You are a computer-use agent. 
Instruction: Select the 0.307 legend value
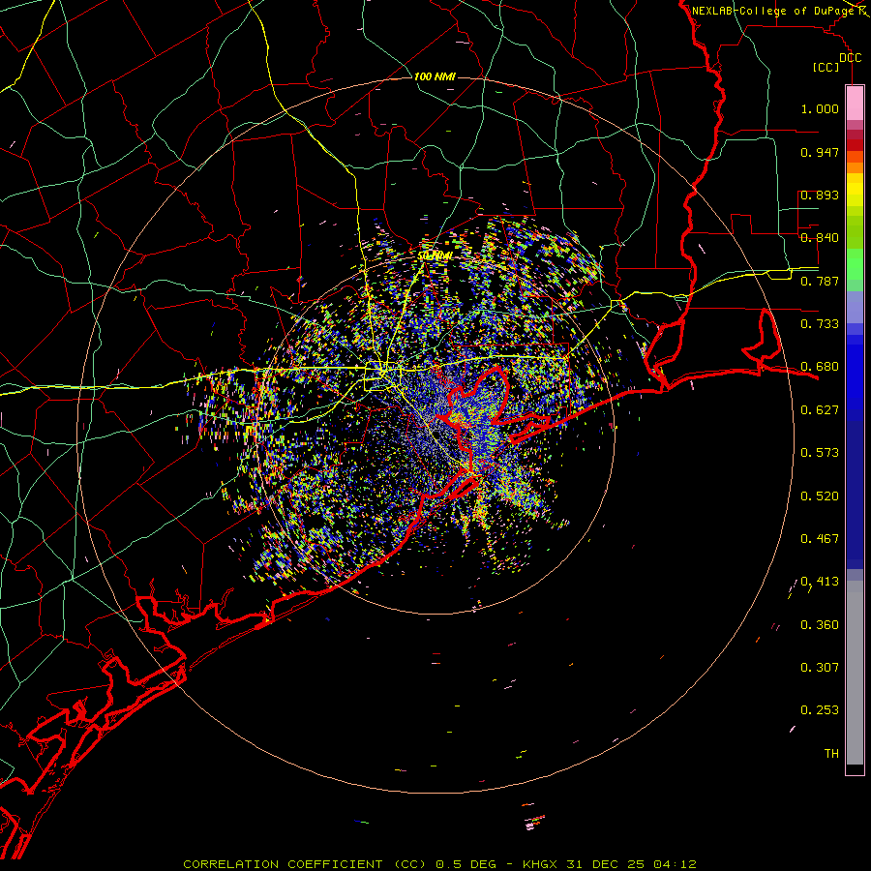pos(820,668)
